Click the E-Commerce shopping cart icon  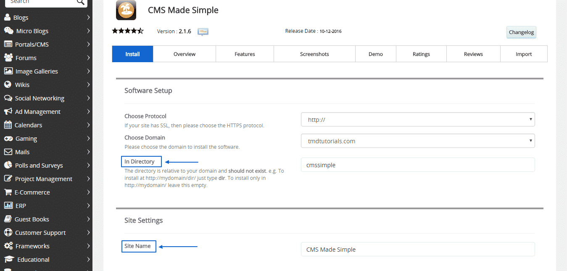8,192
